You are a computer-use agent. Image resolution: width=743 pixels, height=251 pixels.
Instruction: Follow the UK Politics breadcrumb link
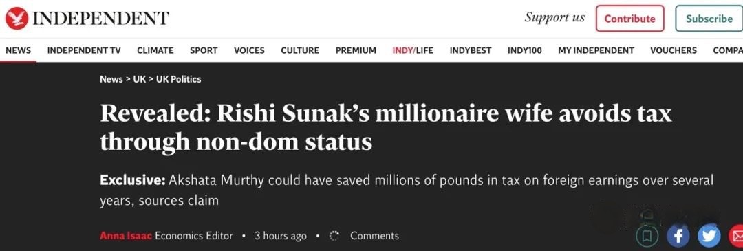pyautogui.click(x=179, y=80)
